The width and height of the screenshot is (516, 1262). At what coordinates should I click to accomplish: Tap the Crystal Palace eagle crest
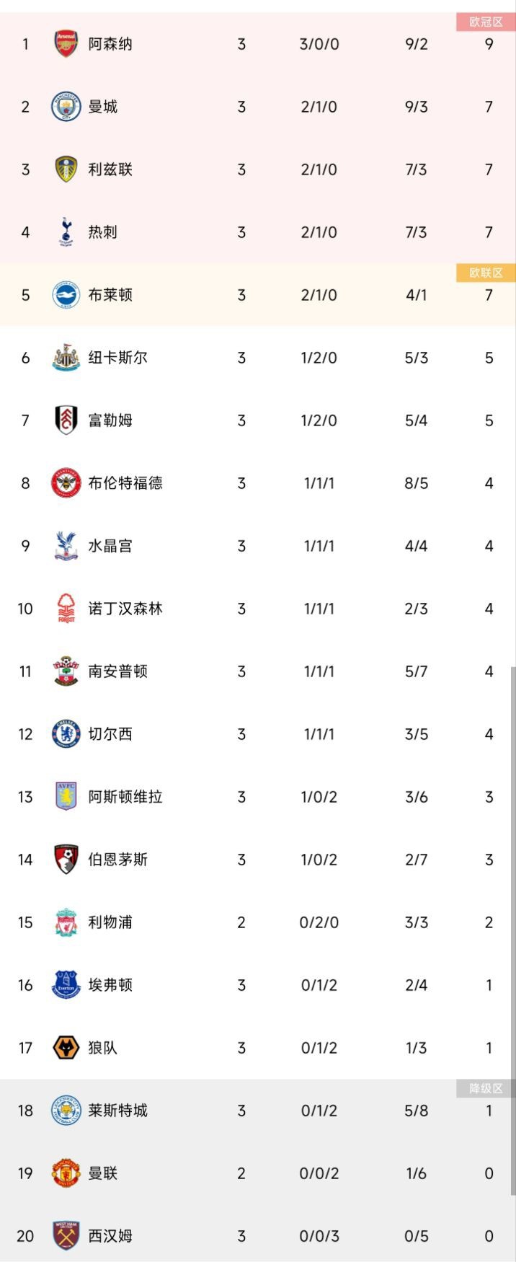(66, 546)
